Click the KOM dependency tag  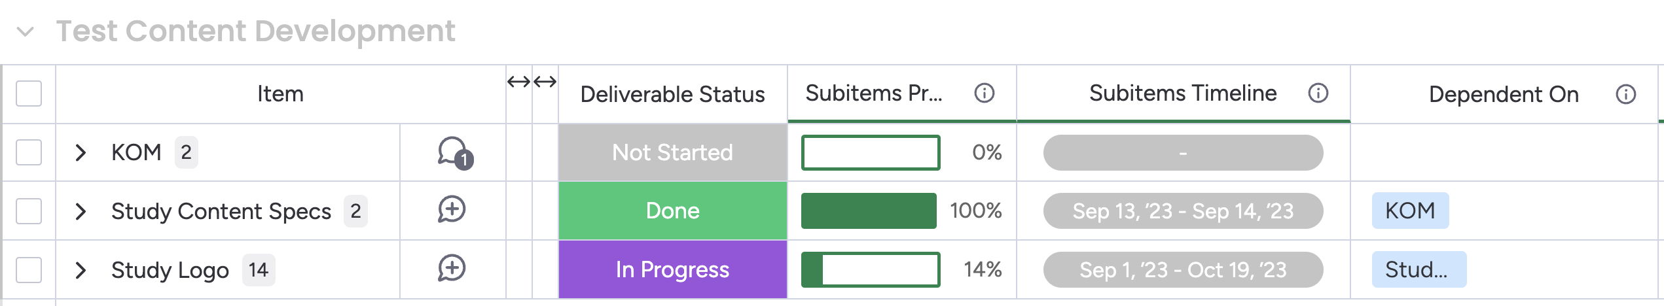click(x=1410, y=211)
